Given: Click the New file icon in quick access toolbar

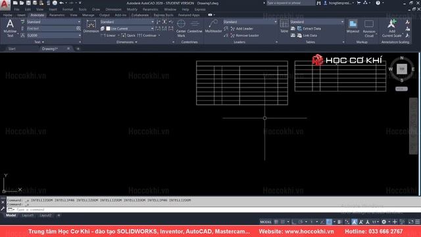Looking at the screenshot, I should 15,3.
